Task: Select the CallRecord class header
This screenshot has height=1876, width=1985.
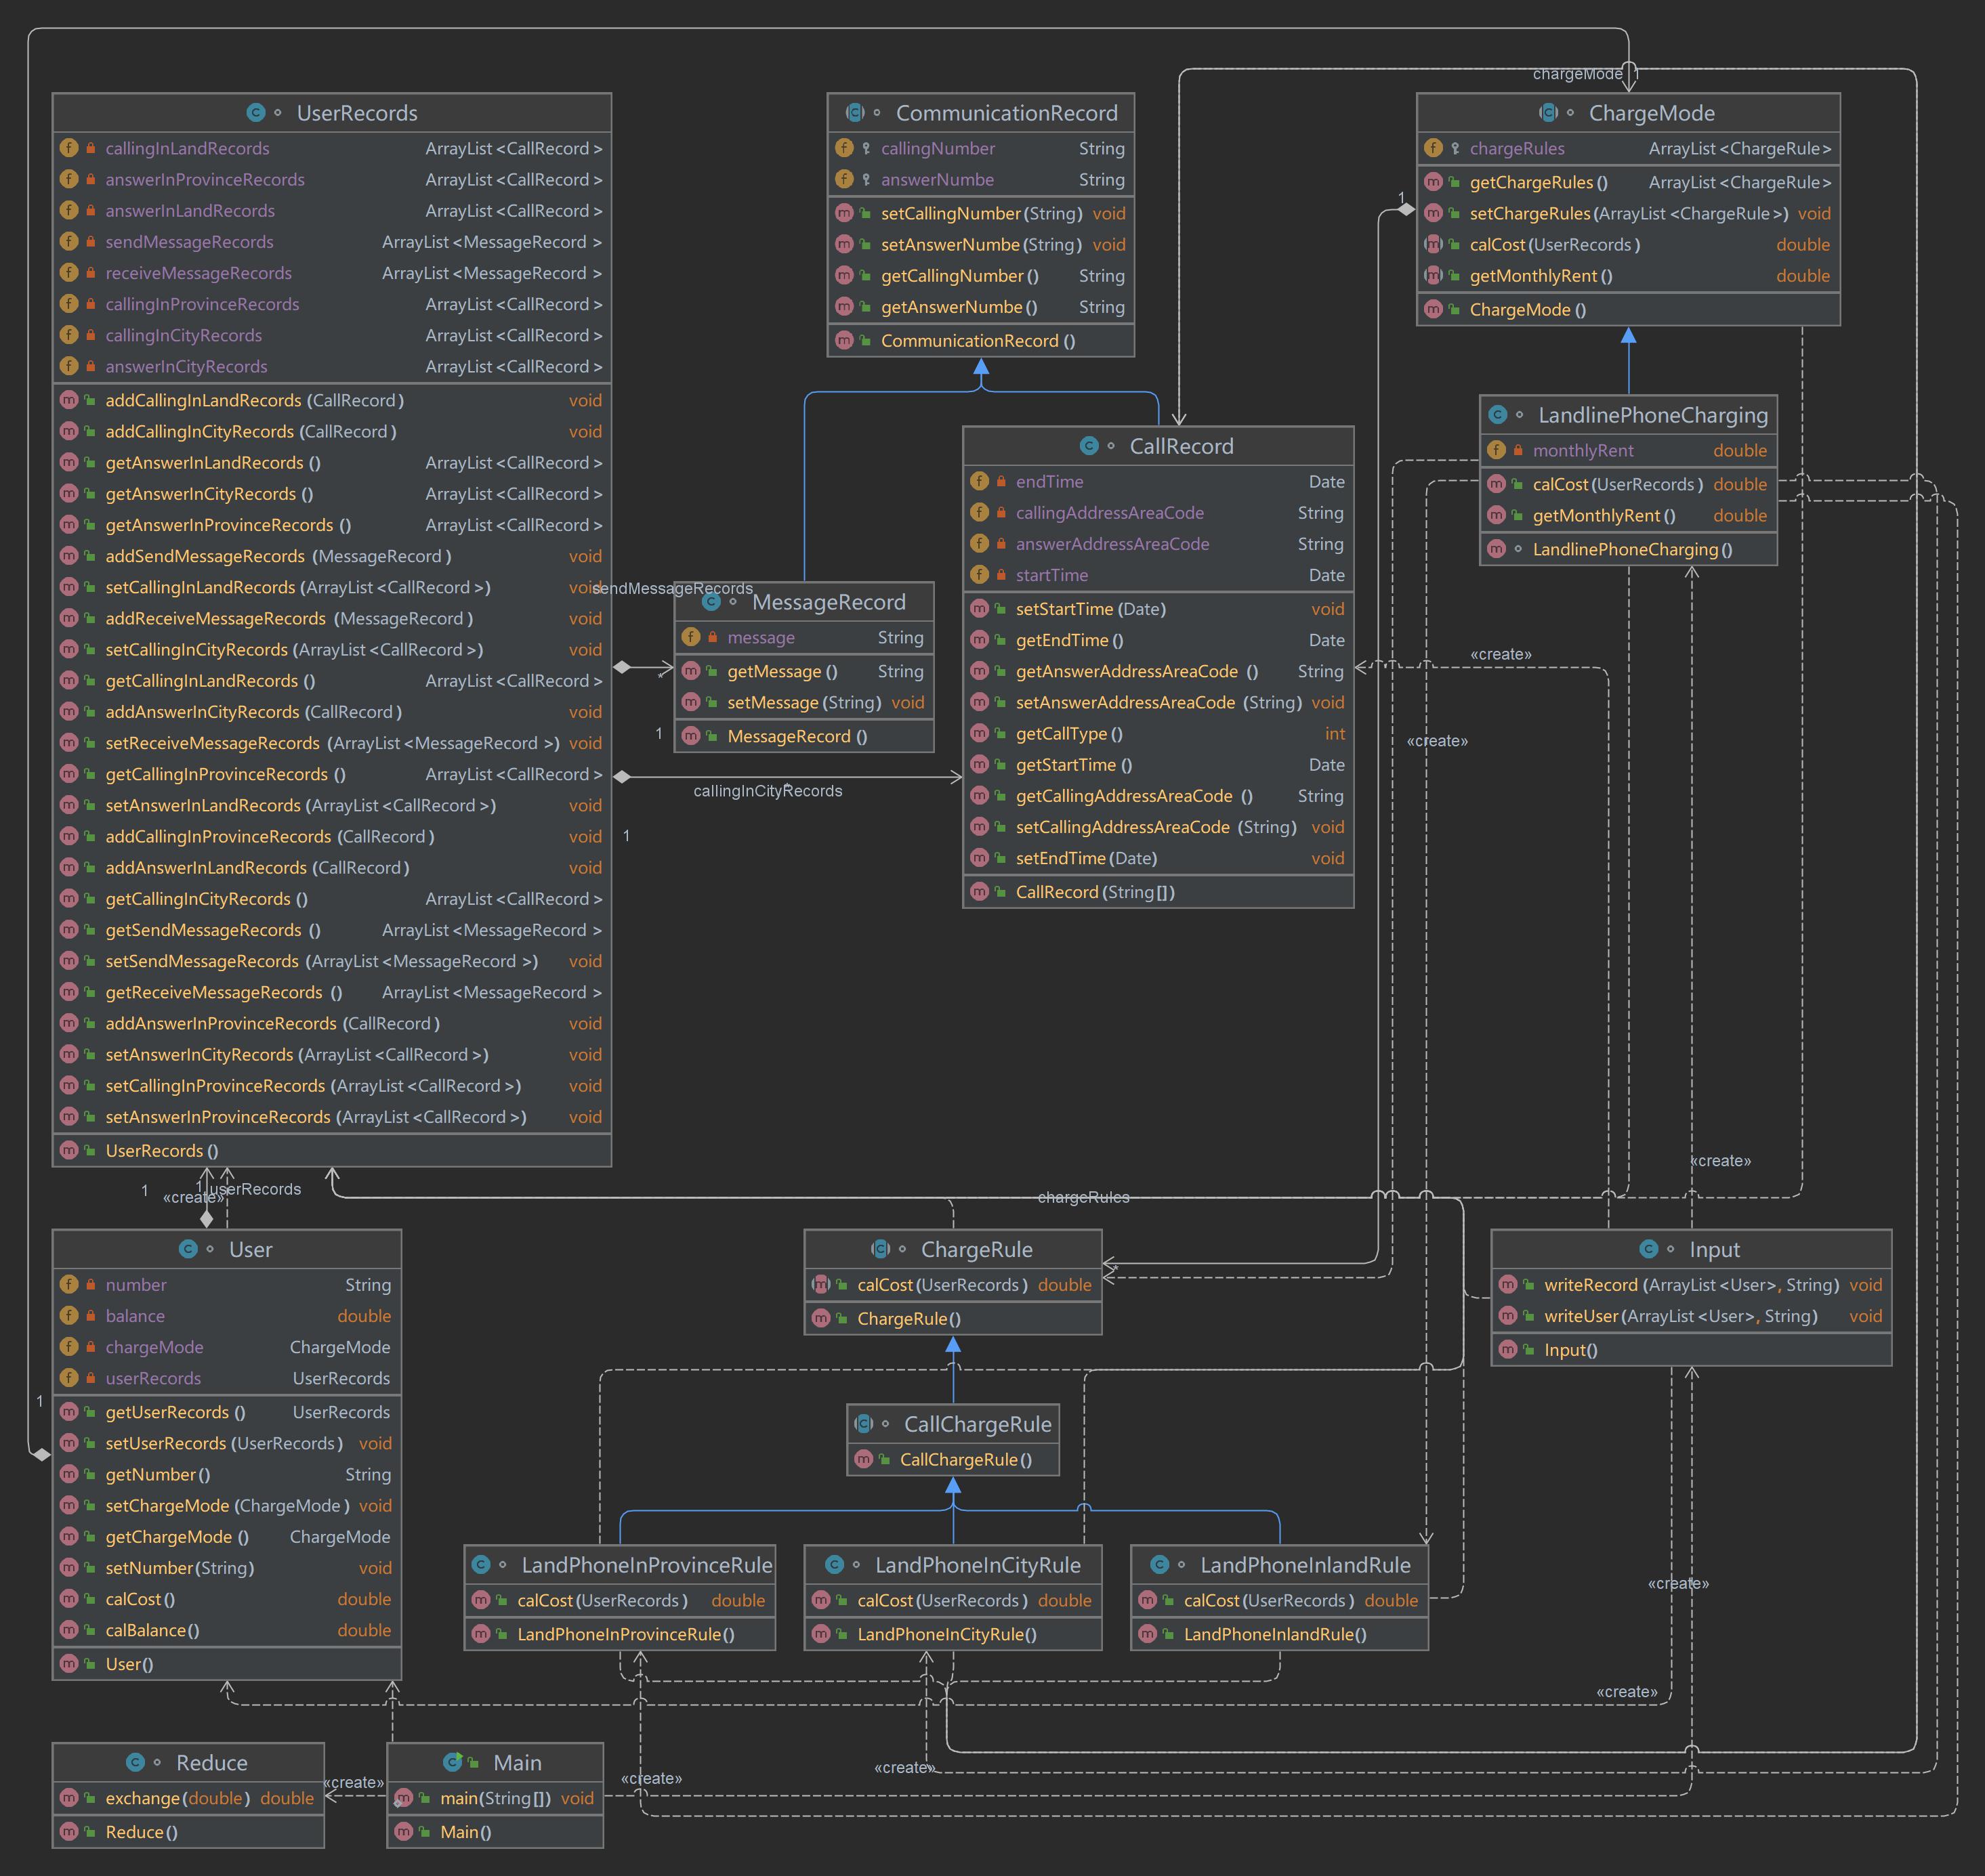Action: pyautogui.click(x=1158, y=446)
